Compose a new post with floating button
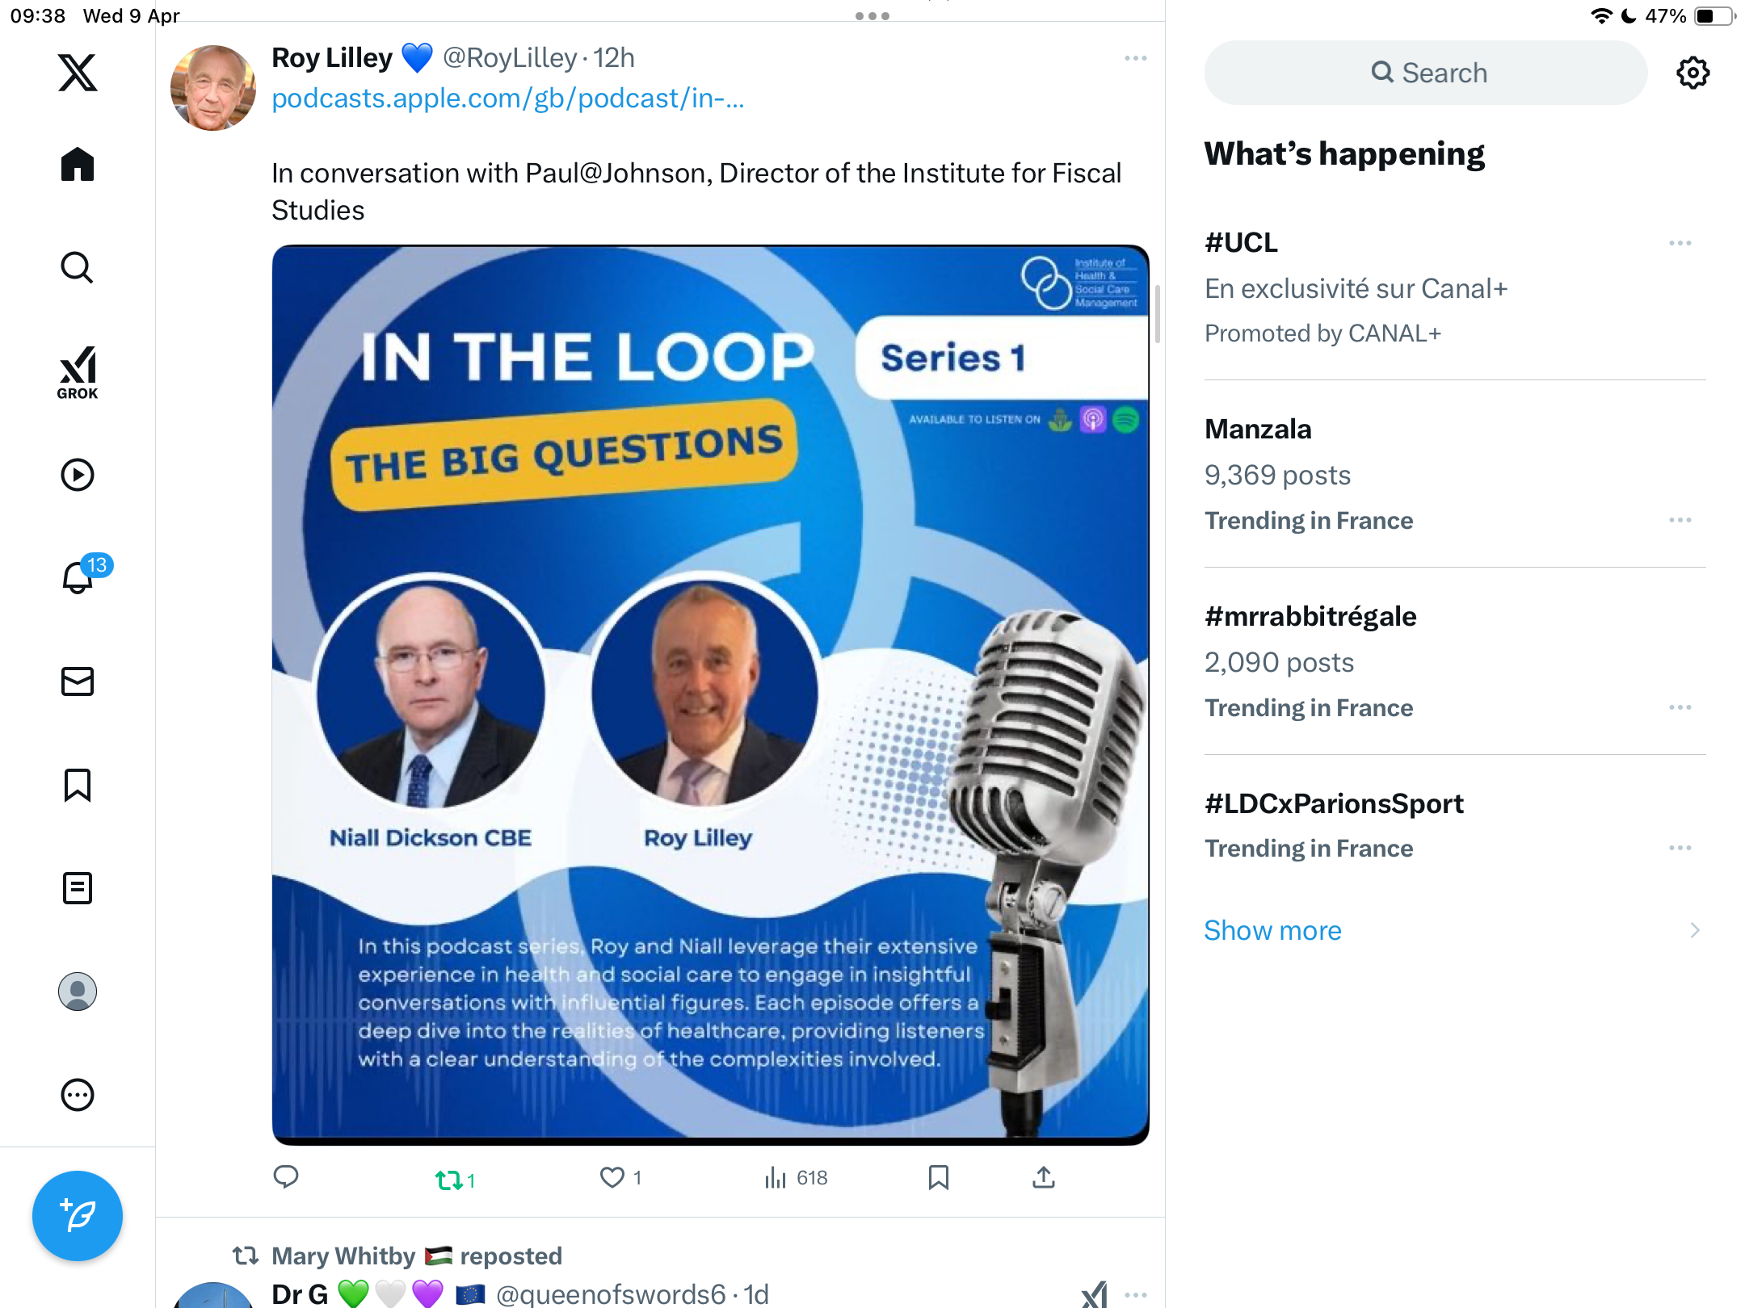This screenshot has height=1308, width=1745. click(78, 1215)
